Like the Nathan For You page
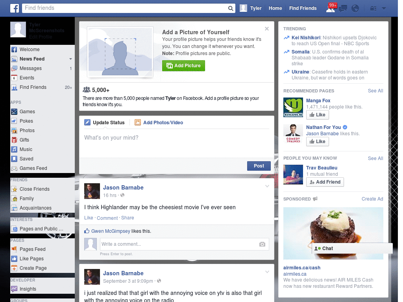 pos(318,142)
